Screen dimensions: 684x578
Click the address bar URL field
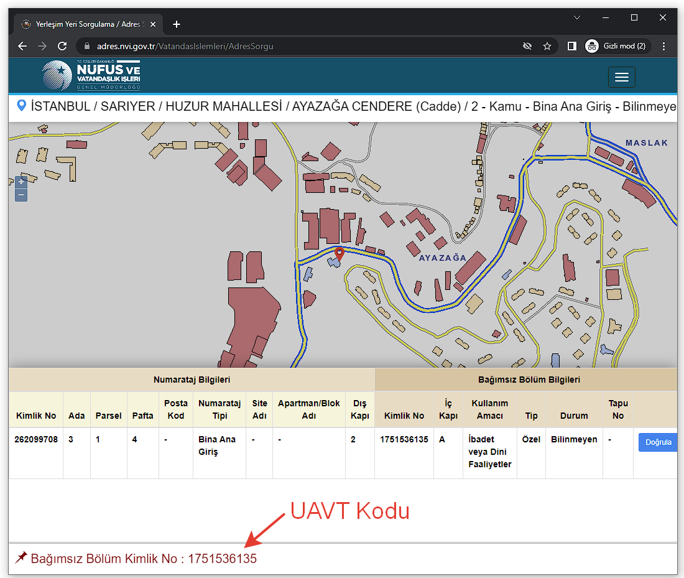[298, 46]
